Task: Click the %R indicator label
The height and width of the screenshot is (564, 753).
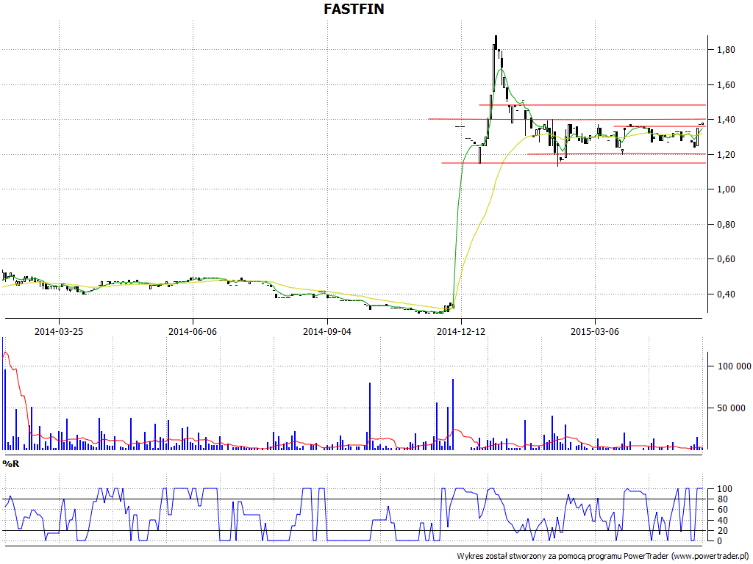Action: [10, 464]
